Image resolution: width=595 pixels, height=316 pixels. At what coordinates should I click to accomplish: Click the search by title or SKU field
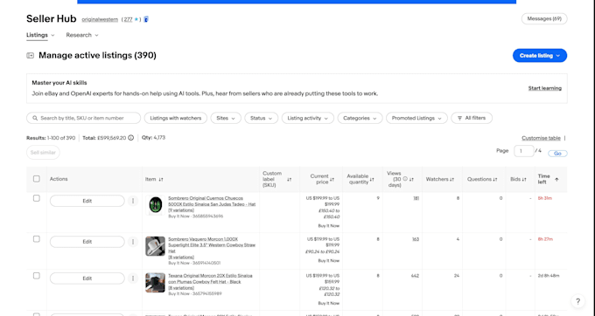[83, 118]
